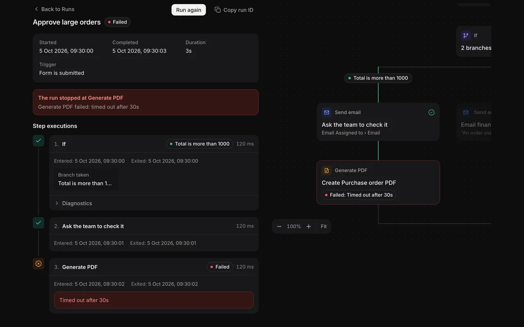Go back to Runs

54,9
